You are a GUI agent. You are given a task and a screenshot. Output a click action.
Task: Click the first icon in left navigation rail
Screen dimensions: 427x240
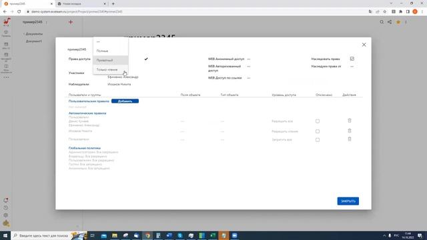(6, 33)
